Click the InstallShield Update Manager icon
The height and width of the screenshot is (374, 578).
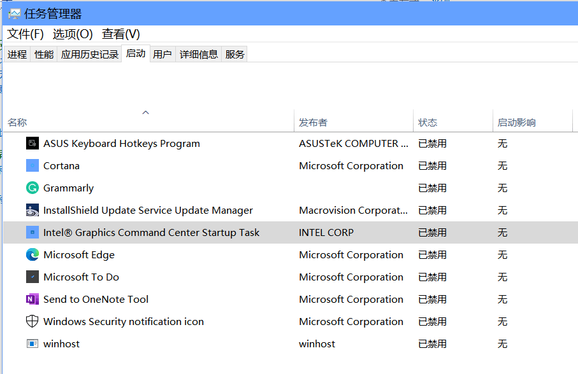click(33, 210)
